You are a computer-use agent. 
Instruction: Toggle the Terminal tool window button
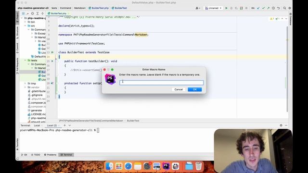[66, 155]
